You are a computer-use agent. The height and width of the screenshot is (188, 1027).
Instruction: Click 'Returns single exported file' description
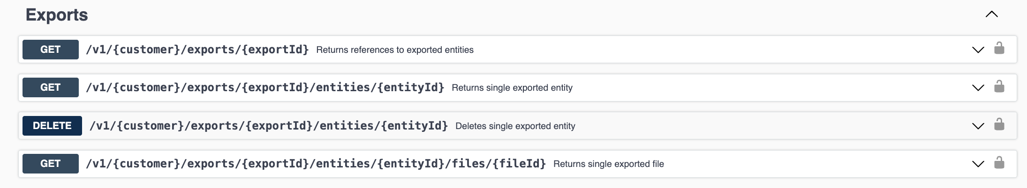click(x=608, y=164)
